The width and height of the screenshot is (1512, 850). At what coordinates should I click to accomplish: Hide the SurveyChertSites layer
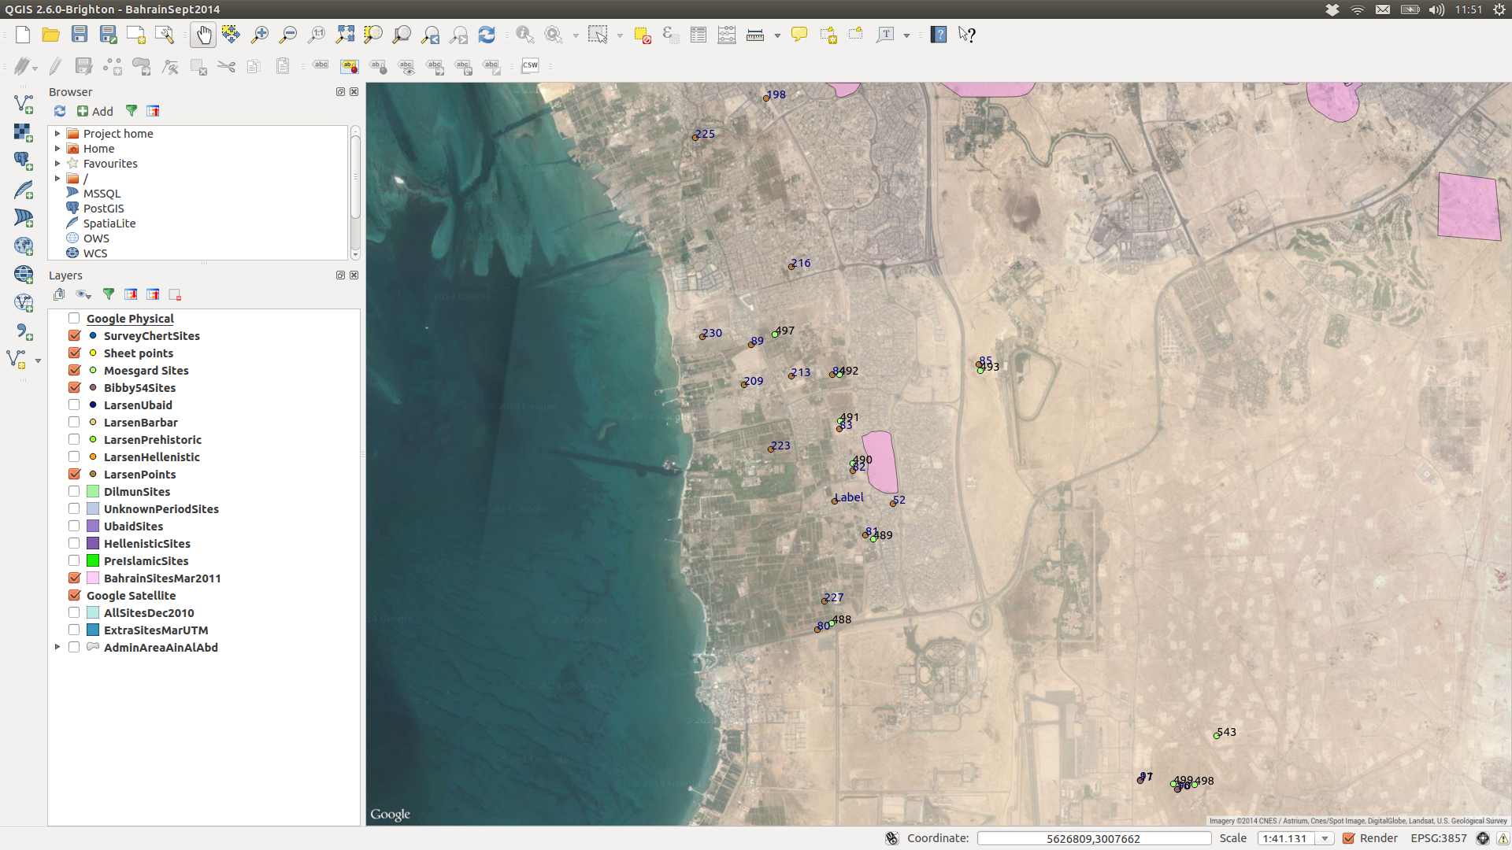tap(74, 335)
